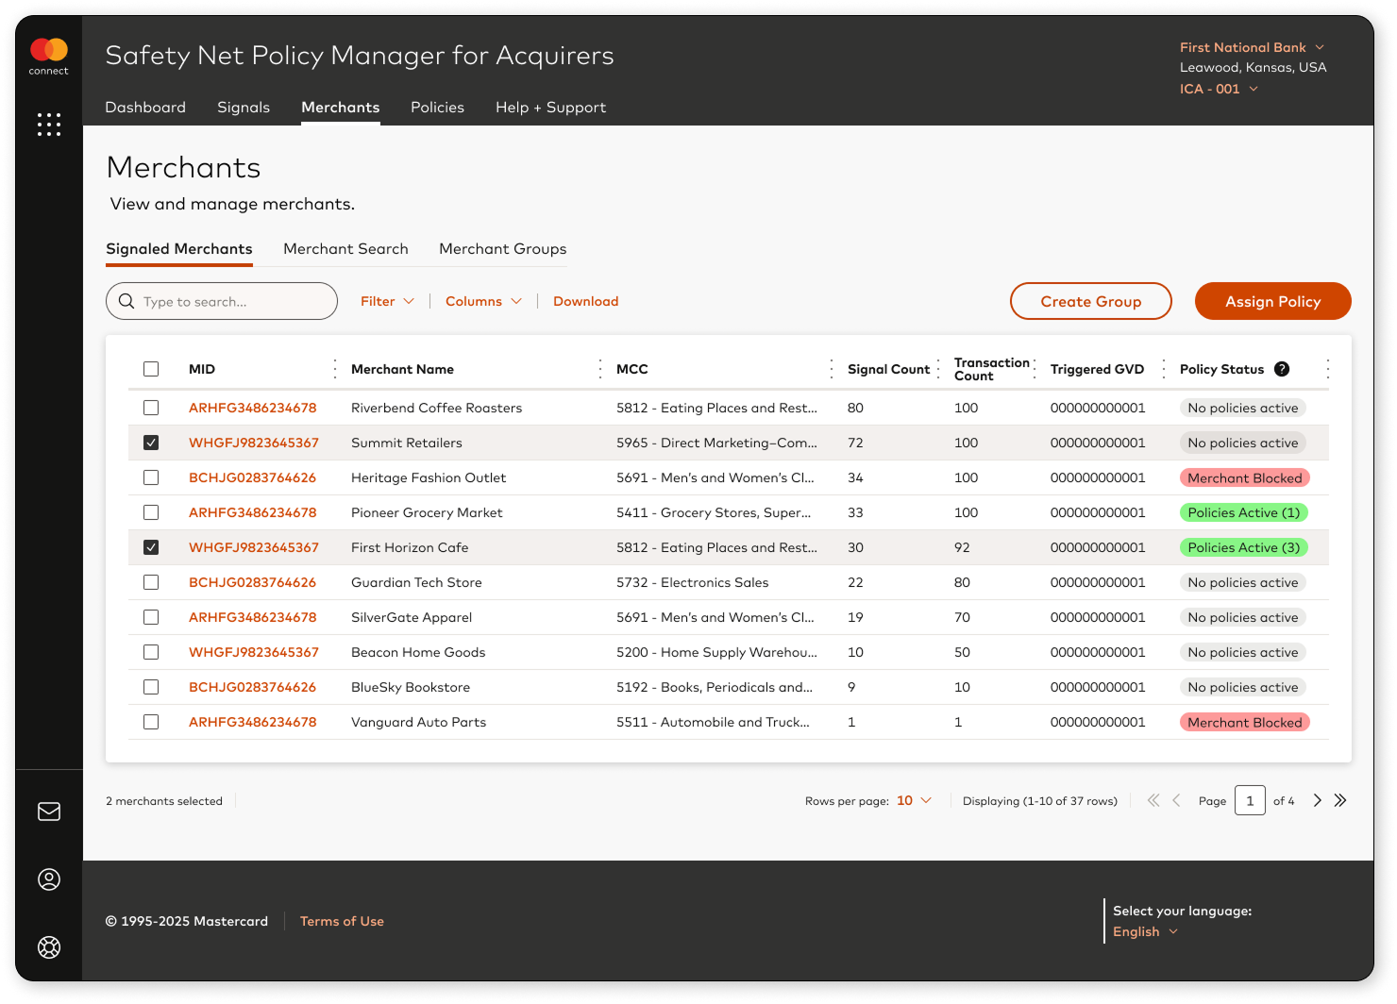Go to last page double-arrow
1397x1004 pixels.
click(x=1340, y=800)
